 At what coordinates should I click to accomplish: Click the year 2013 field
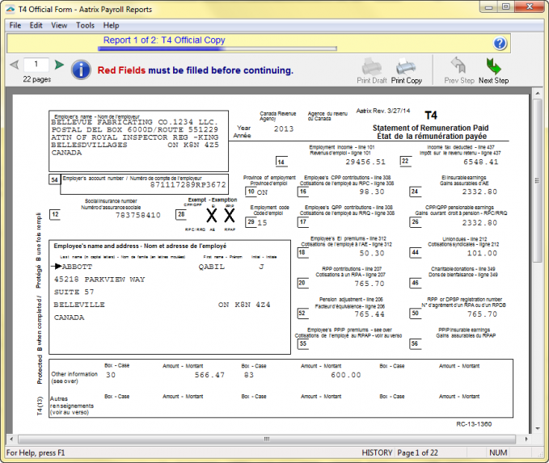pos(284,128)
